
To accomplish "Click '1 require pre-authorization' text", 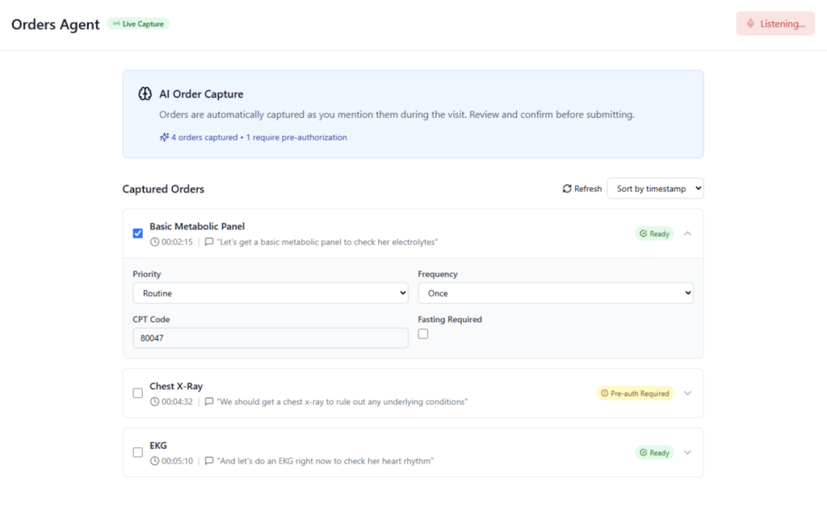I will tap(296, 137).
